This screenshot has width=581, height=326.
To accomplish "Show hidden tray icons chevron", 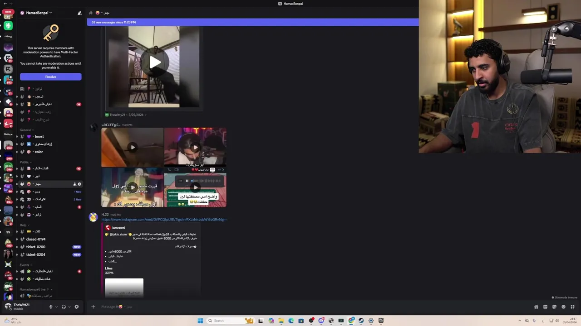I will pyautogui.click(x=520, y=321).
